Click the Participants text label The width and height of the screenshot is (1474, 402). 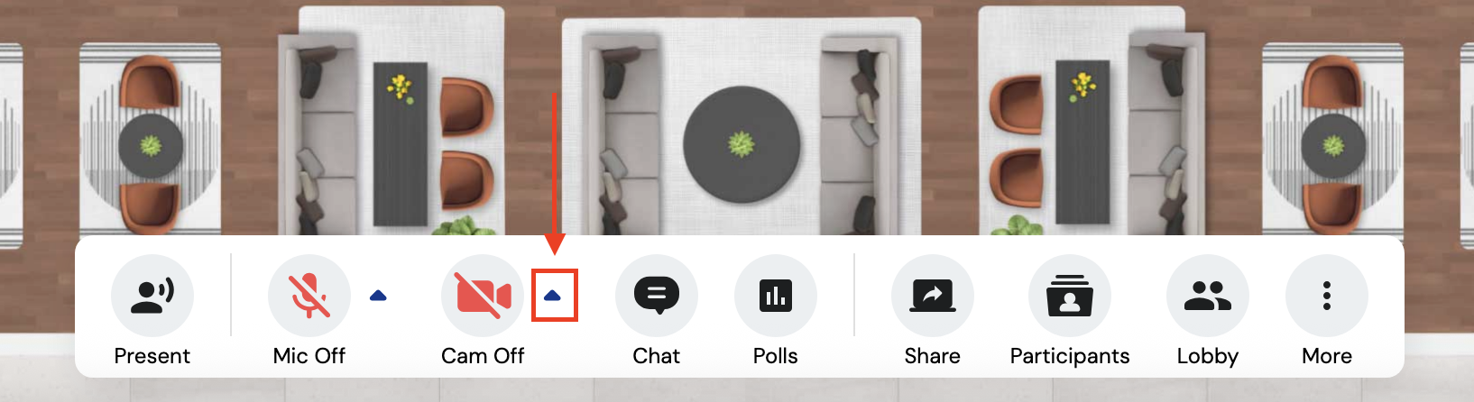[1070, 357]
